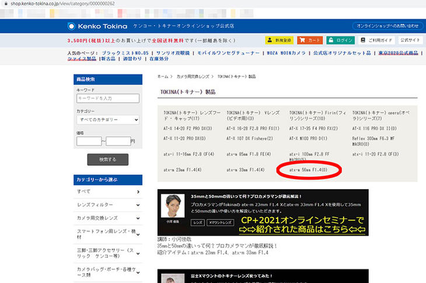Click the CP+2021 seminar banner
Viewport: 426px width, 283px height.
263,214
